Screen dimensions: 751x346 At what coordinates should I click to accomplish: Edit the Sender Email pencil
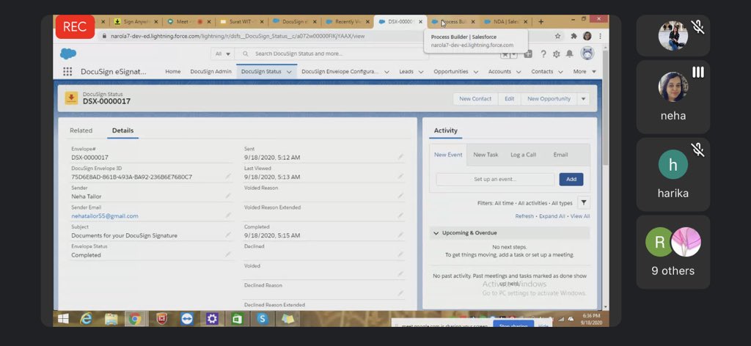[228, 216]
